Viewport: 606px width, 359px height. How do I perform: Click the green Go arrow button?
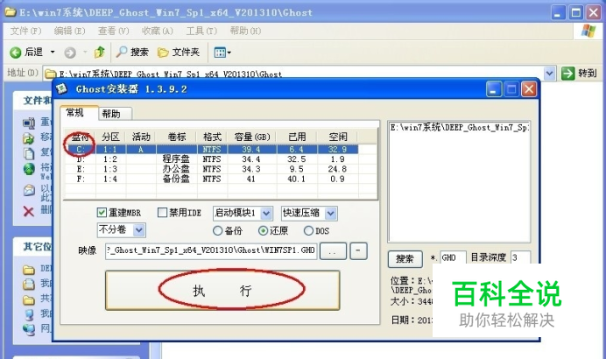pos(568,73)
